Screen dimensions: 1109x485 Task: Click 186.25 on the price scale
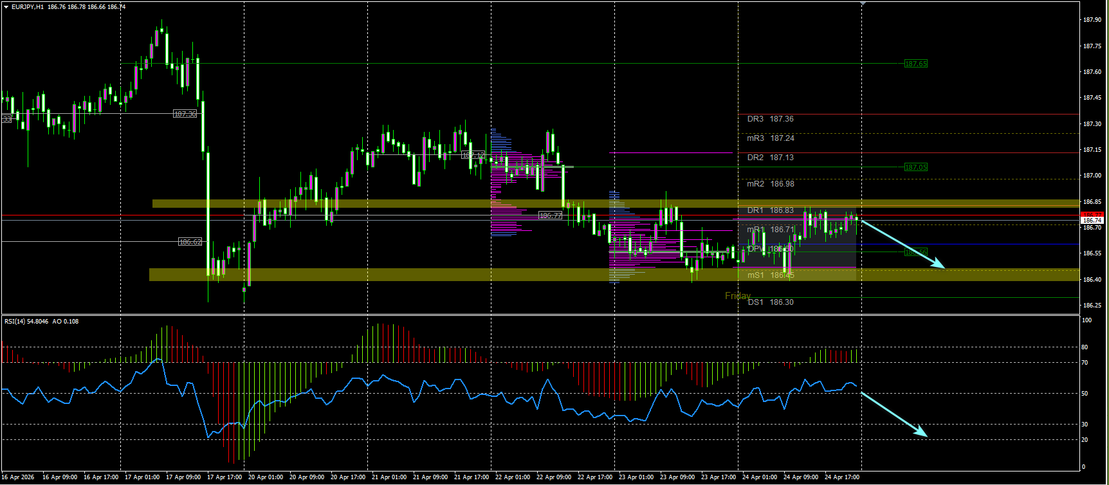(x=1092, y=306)
